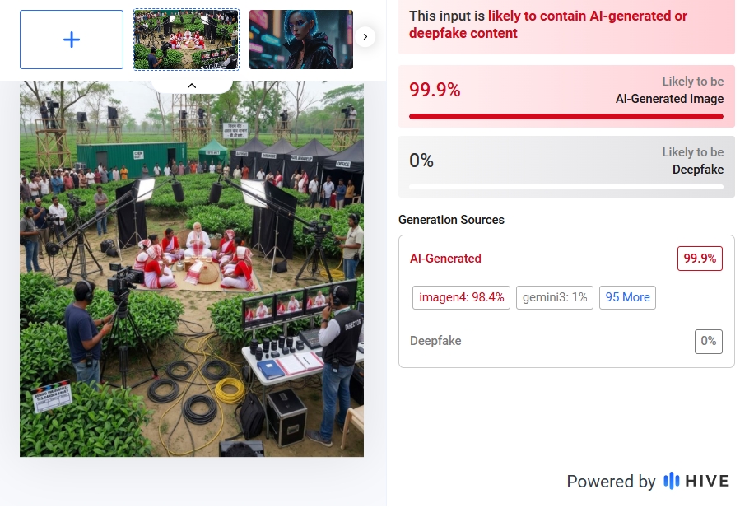This screenshot has height=508, width=754.
Task: Click the gemini3: 1% tag
Action: (555, 297)
